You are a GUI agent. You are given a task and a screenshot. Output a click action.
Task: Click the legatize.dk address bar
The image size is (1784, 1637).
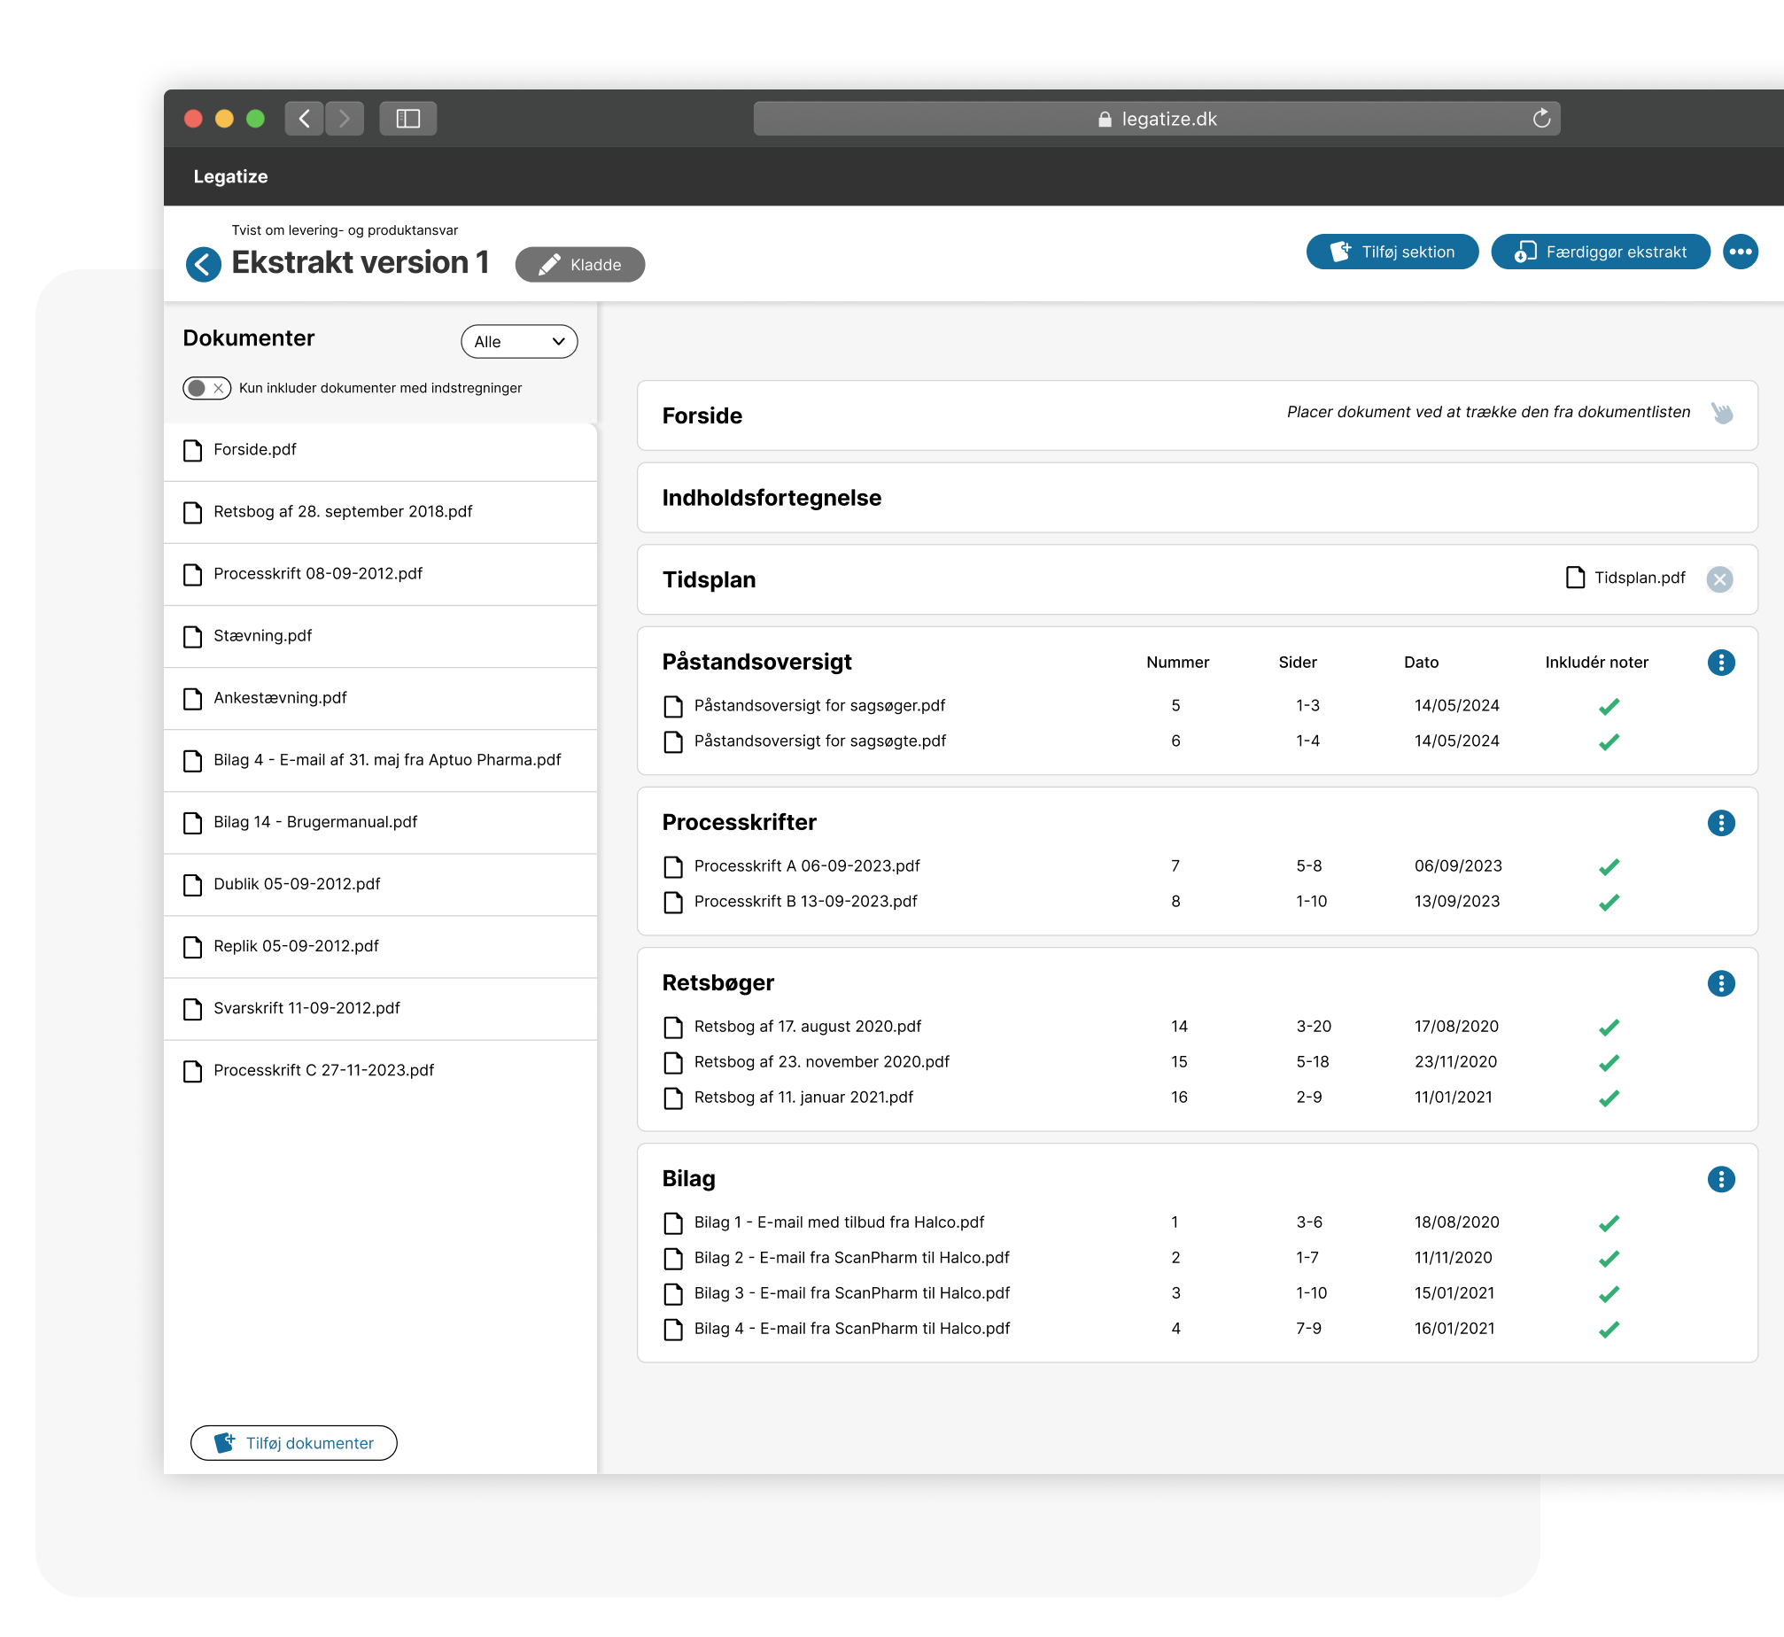click(x=1157, y=119)
